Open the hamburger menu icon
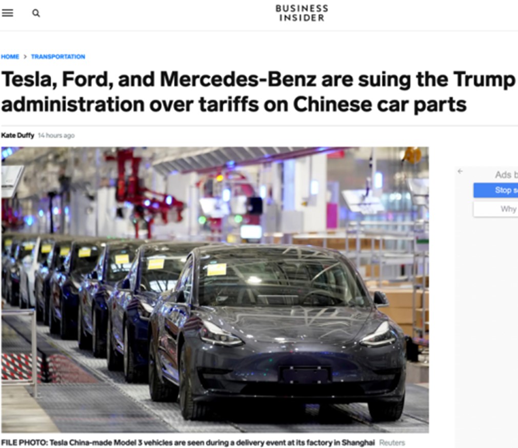 [7, 13]
